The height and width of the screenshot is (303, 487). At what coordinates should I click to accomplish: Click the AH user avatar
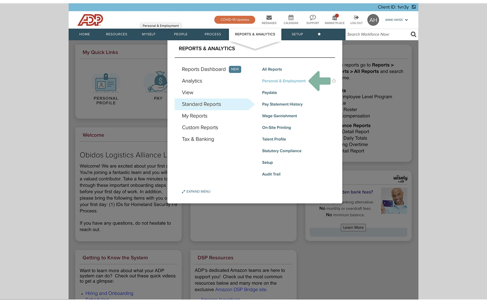373,20
